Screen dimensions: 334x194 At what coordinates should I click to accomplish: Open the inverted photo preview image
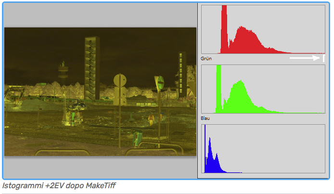[100, 91]
